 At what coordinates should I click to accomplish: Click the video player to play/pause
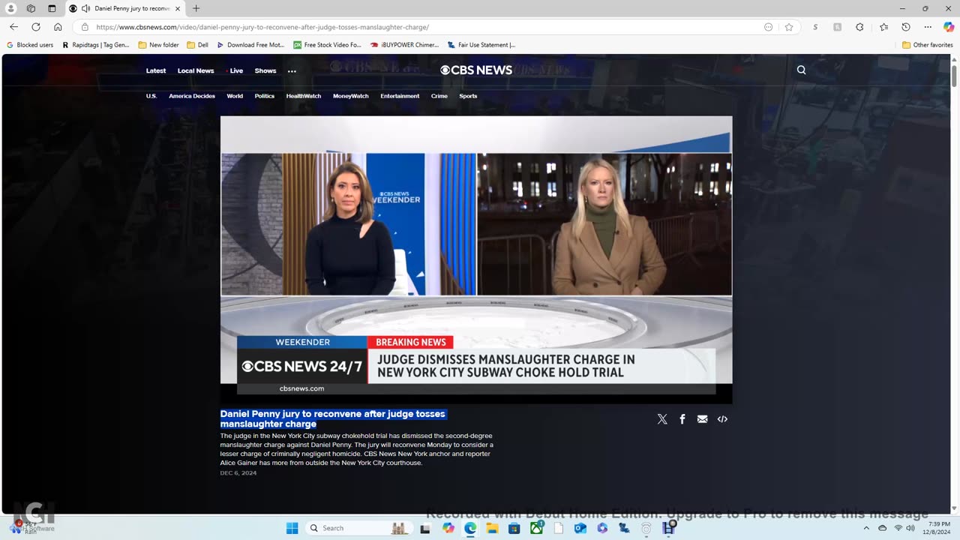[476, 259]
